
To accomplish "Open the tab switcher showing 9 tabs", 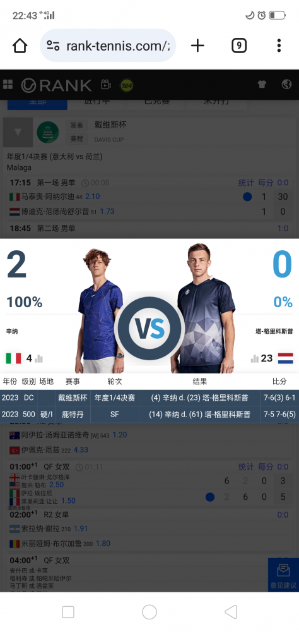I will [239, 46].
